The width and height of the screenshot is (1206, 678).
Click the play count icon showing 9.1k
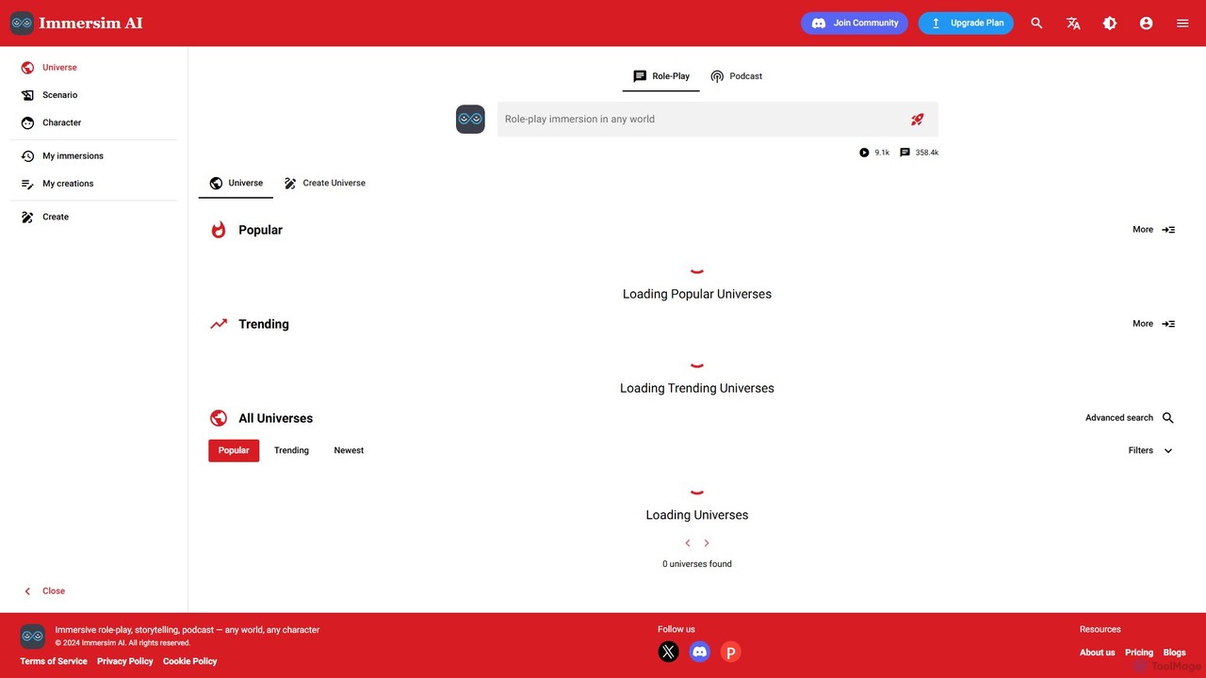864,153
